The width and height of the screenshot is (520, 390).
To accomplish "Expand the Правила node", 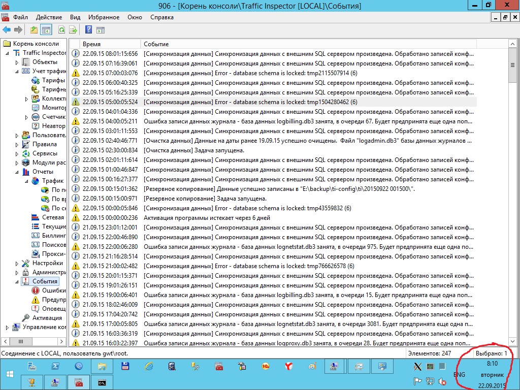I will [17, 145].
